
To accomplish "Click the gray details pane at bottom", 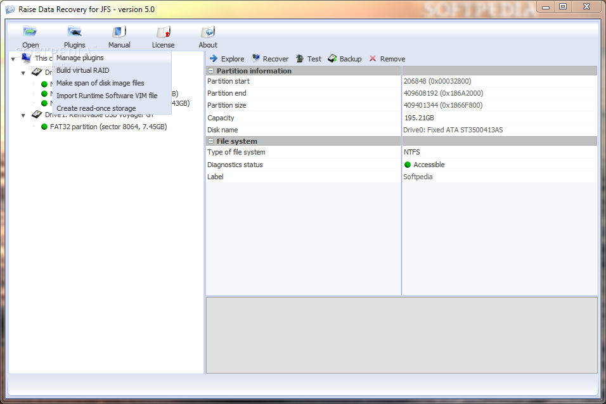I will (401, 335).
